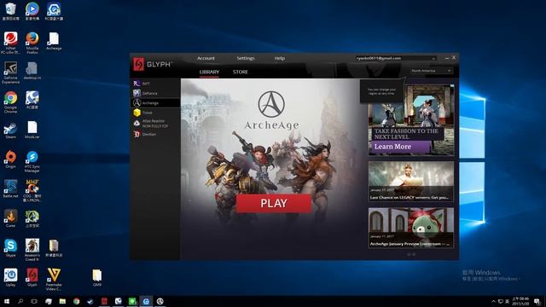
Task: Open the PC-cillin desktop shortcut
Action: [x=10, y=43]
